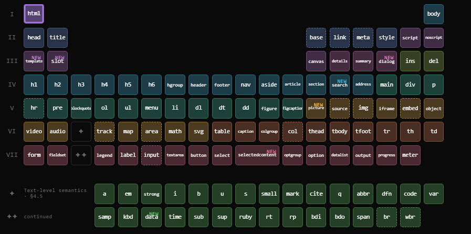
Task: Click the script element tile
Action: (410, 38)
